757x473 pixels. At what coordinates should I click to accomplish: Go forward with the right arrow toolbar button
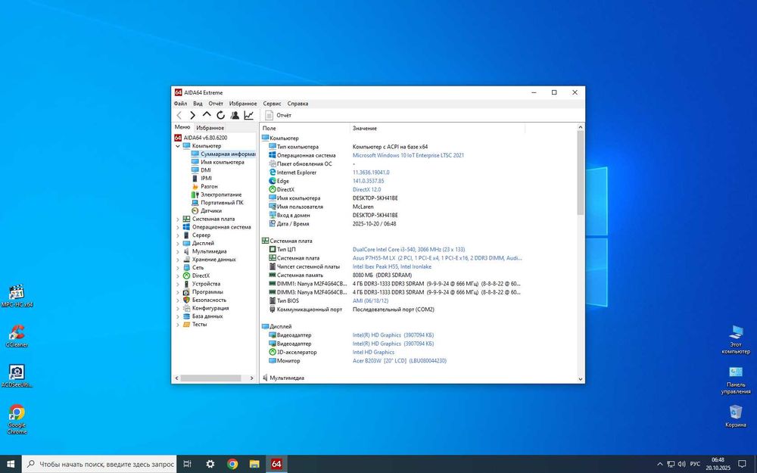point(192,115)
